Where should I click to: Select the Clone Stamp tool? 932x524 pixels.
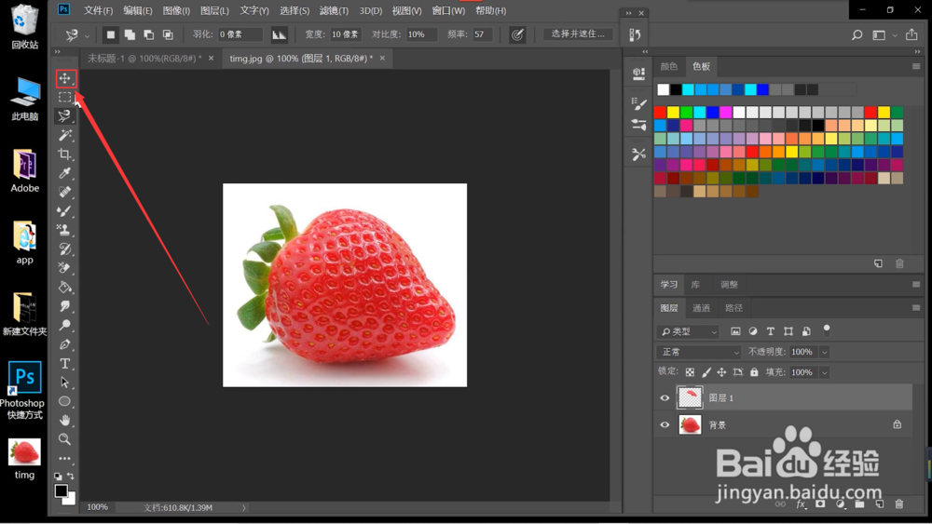[65, 230]
